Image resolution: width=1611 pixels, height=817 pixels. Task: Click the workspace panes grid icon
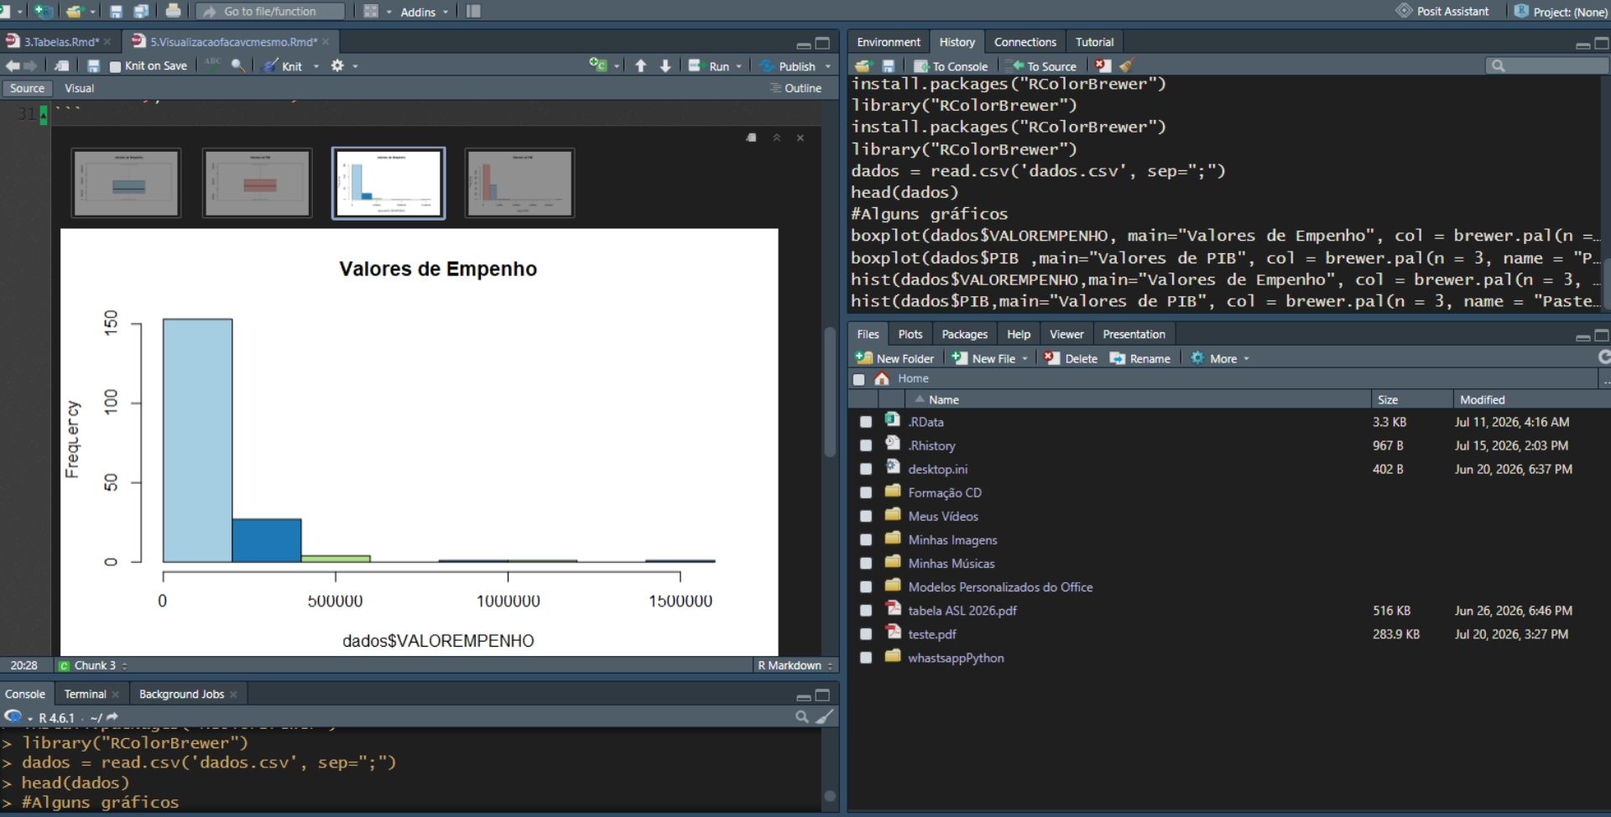(371, 11)
